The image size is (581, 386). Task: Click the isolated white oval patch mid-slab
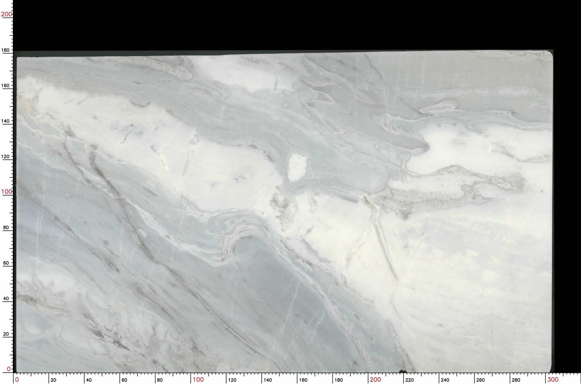click(x=297, y=167)
